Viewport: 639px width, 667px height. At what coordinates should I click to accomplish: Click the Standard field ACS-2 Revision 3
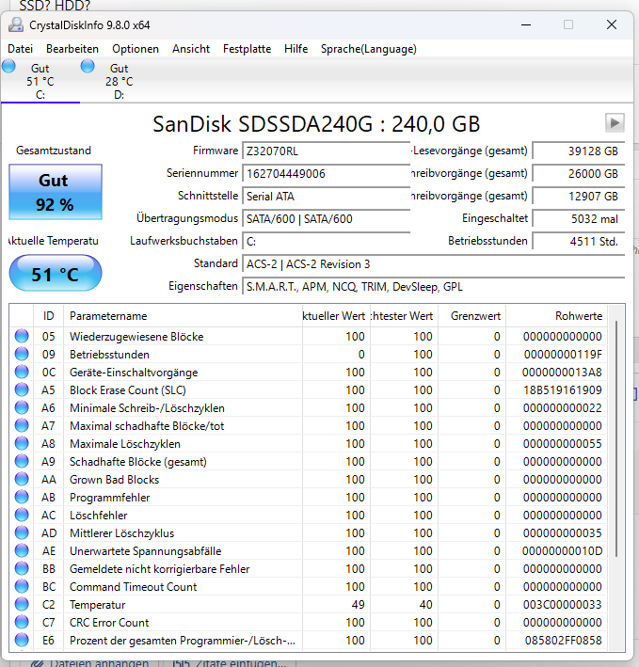click(x=433, y=264)
